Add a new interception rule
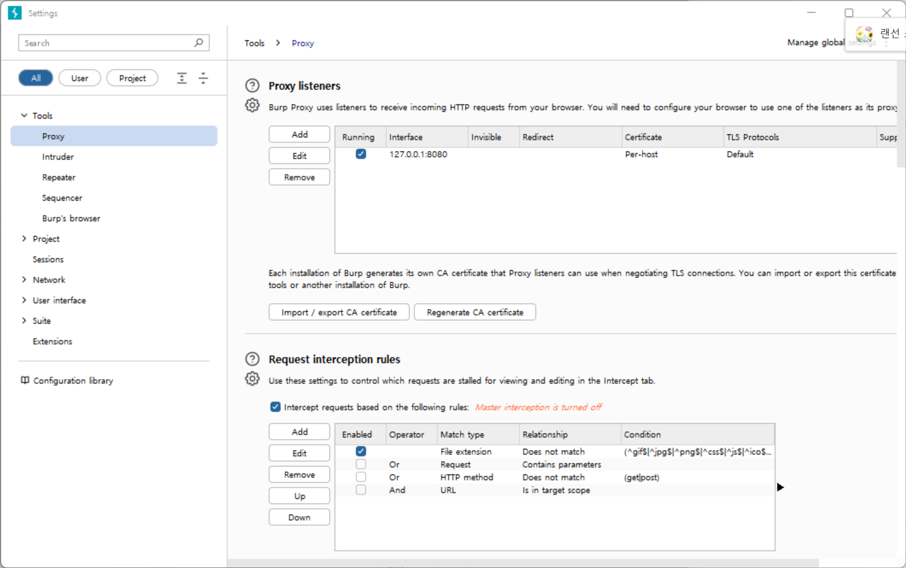The width and height of the screenshot is (906, 568). [299, 432]
